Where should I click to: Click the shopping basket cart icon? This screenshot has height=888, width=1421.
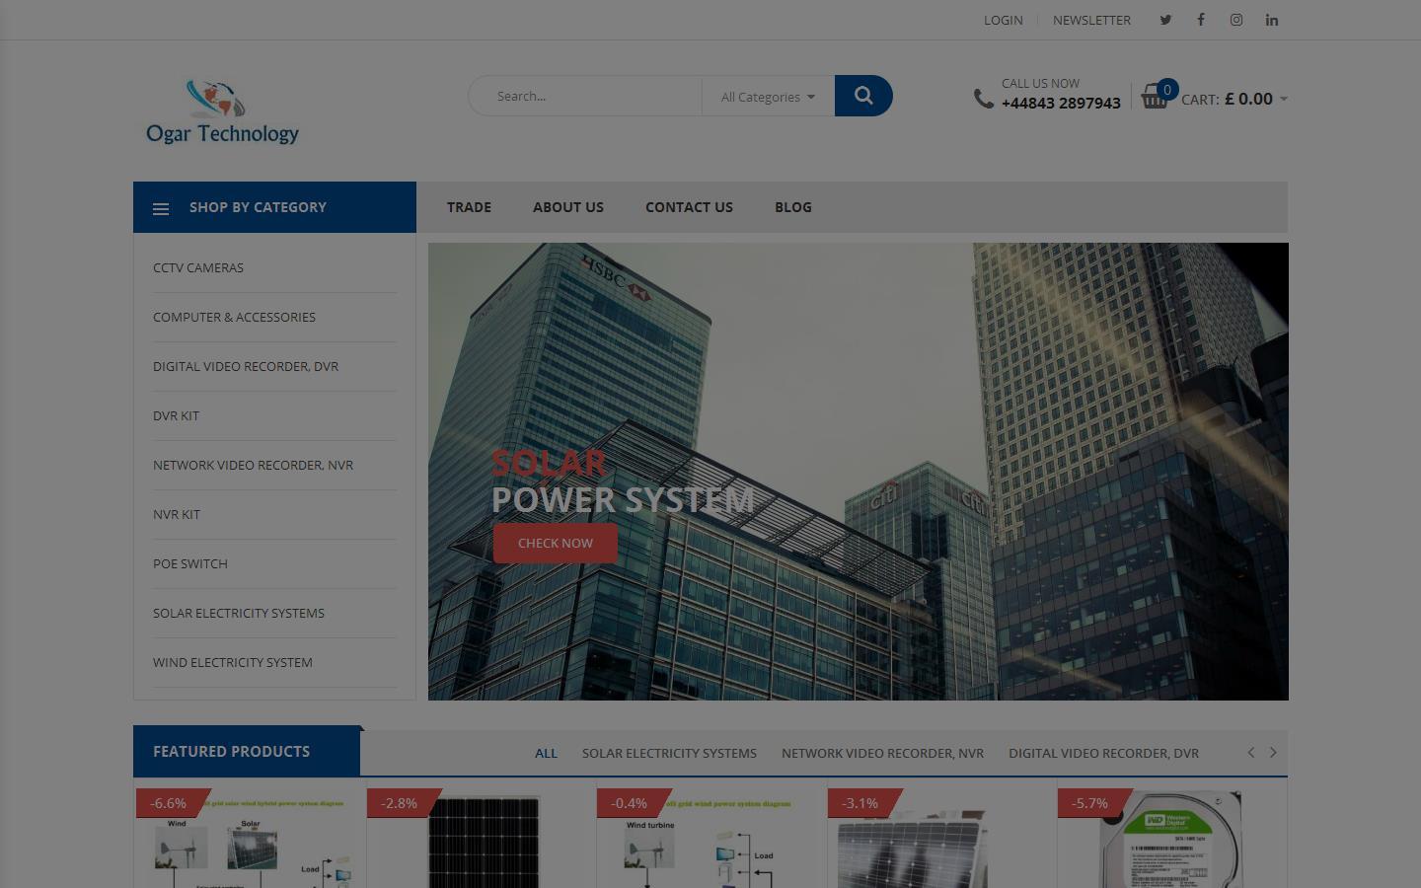point(1155,97)
